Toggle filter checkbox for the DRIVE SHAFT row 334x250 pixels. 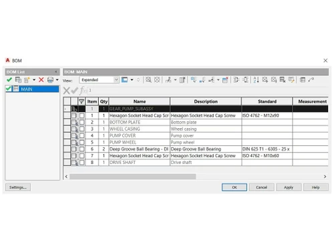(x=81, y=163)
